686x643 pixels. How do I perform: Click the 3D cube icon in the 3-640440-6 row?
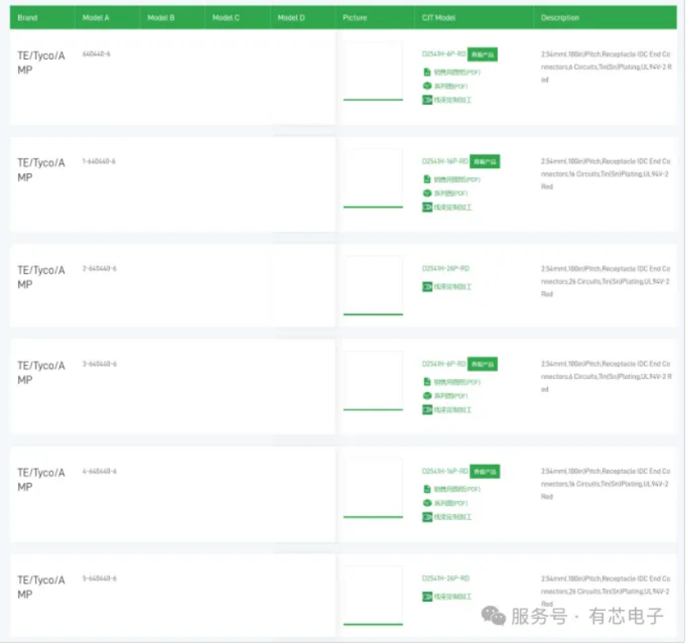(427, 396)
